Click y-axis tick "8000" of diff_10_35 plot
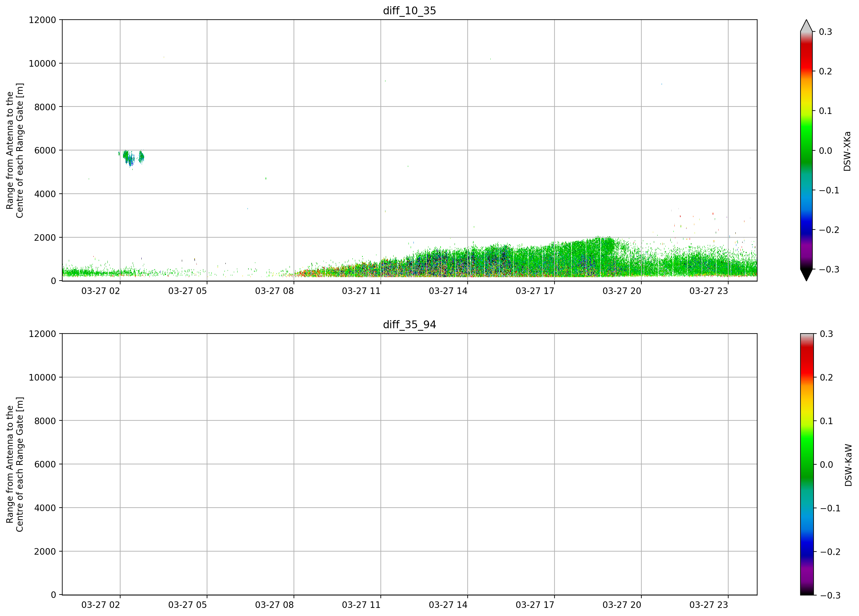The image size is (859, 616). pyautogui.click(x=45, y=107)
